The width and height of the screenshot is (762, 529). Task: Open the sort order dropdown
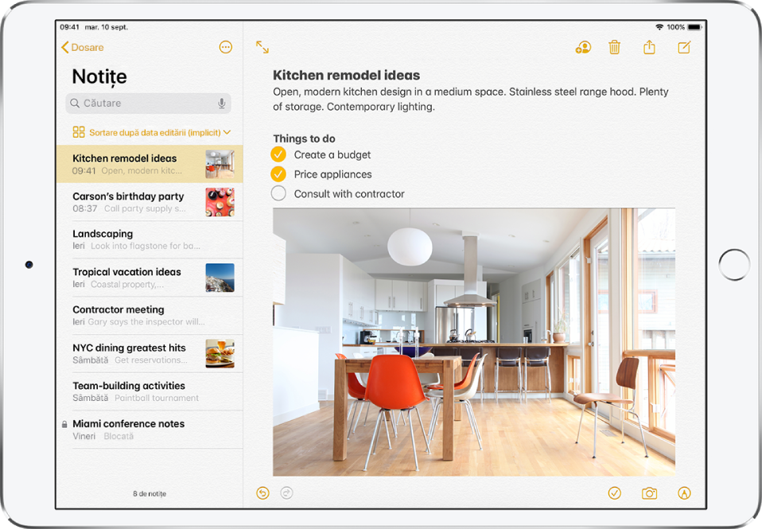(159, 132)
